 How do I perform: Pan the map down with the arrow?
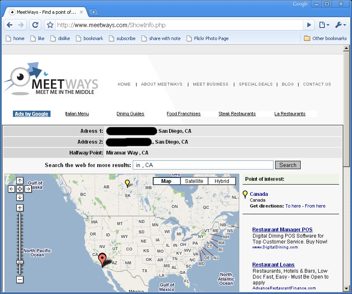click(x=20, y=197)
